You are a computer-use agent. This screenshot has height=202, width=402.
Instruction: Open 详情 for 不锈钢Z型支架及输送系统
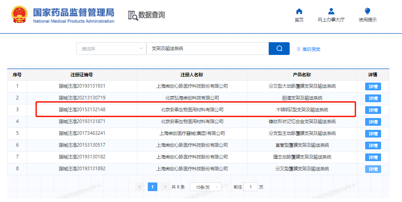tap(373, 110)
